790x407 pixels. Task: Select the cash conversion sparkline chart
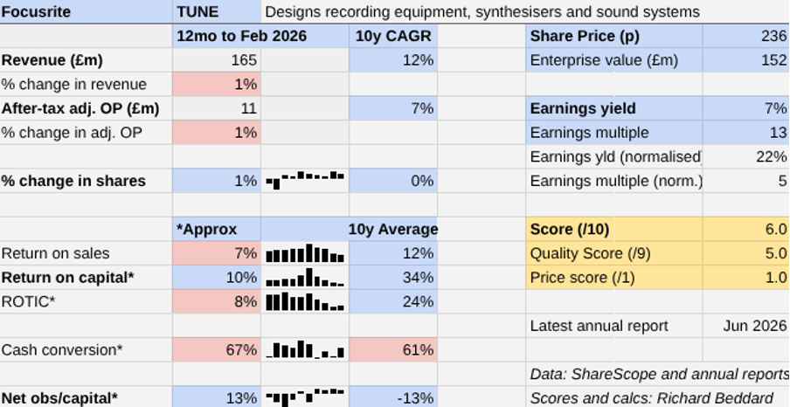[x=305, y=350]
